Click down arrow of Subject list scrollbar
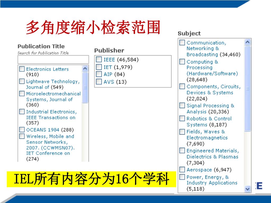 [248, 189]
